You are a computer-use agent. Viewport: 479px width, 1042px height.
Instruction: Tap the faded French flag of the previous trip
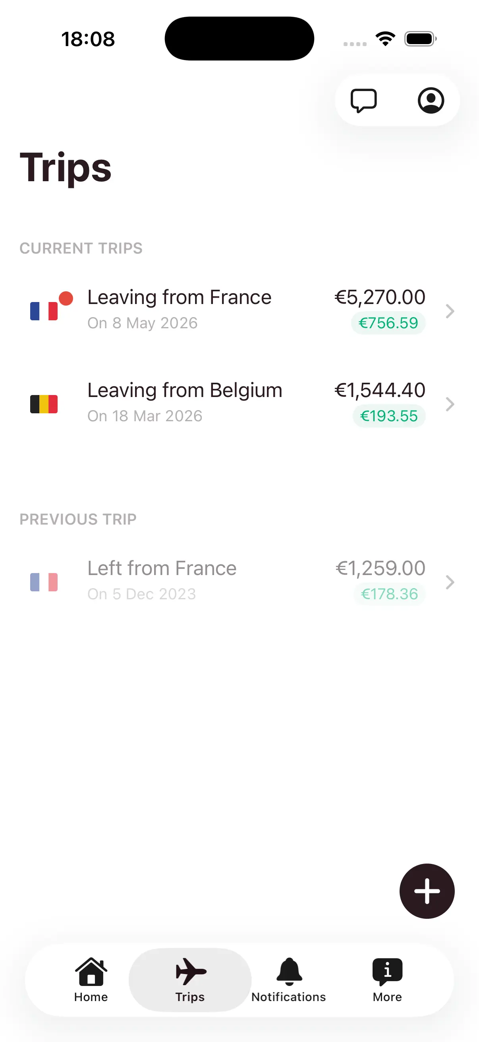[44, 582]
